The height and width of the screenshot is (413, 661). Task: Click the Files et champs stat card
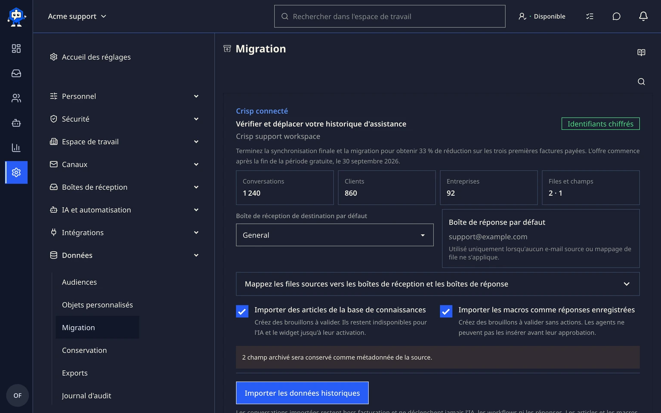[590, 188]
